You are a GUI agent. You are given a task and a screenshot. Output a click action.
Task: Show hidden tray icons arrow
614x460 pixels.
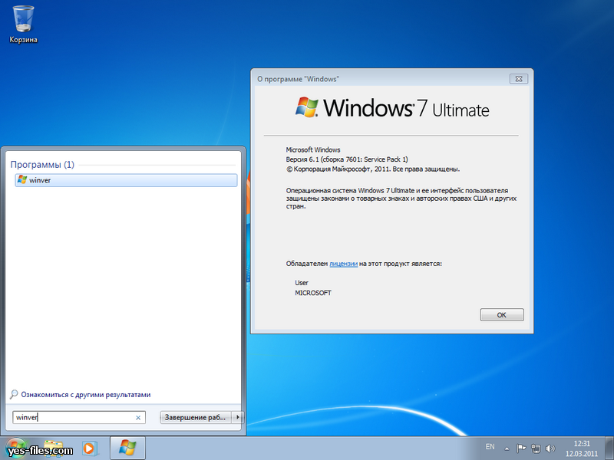point(507,449)
